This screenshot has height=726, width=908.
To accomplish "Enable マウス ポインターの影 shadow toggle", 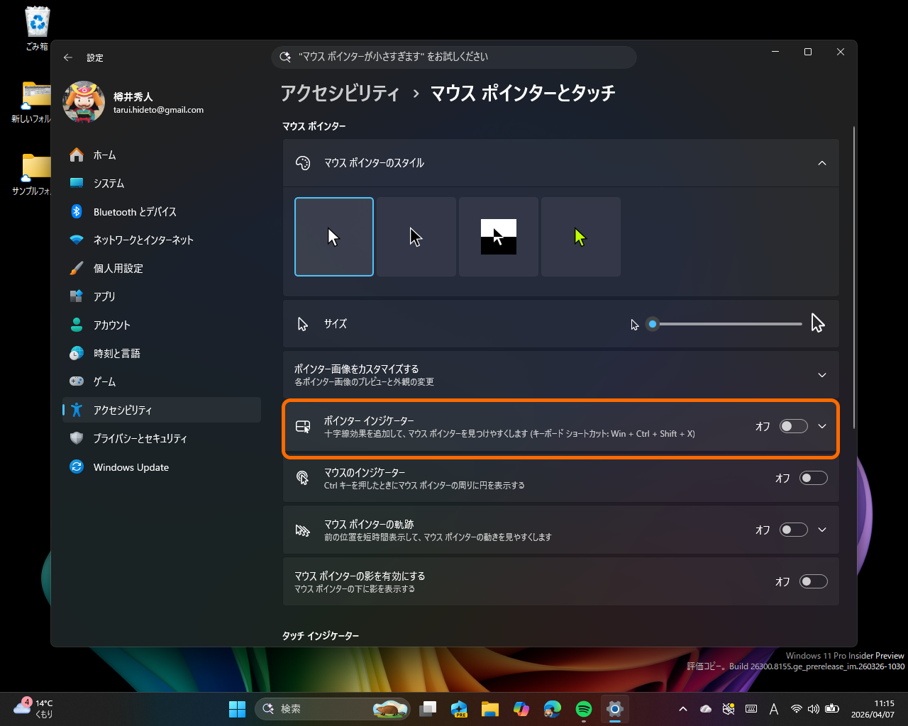I will [x=813, y=581].
